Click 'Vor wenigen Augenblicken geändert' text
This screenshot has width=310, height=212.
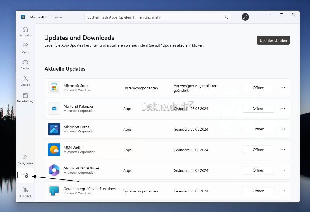195,88
